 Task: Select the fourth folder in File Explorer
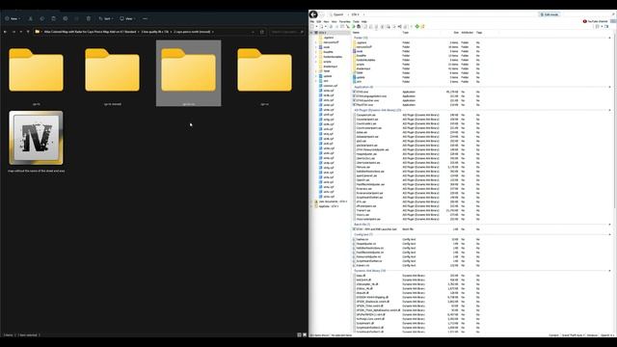click(x=264, y=73)
